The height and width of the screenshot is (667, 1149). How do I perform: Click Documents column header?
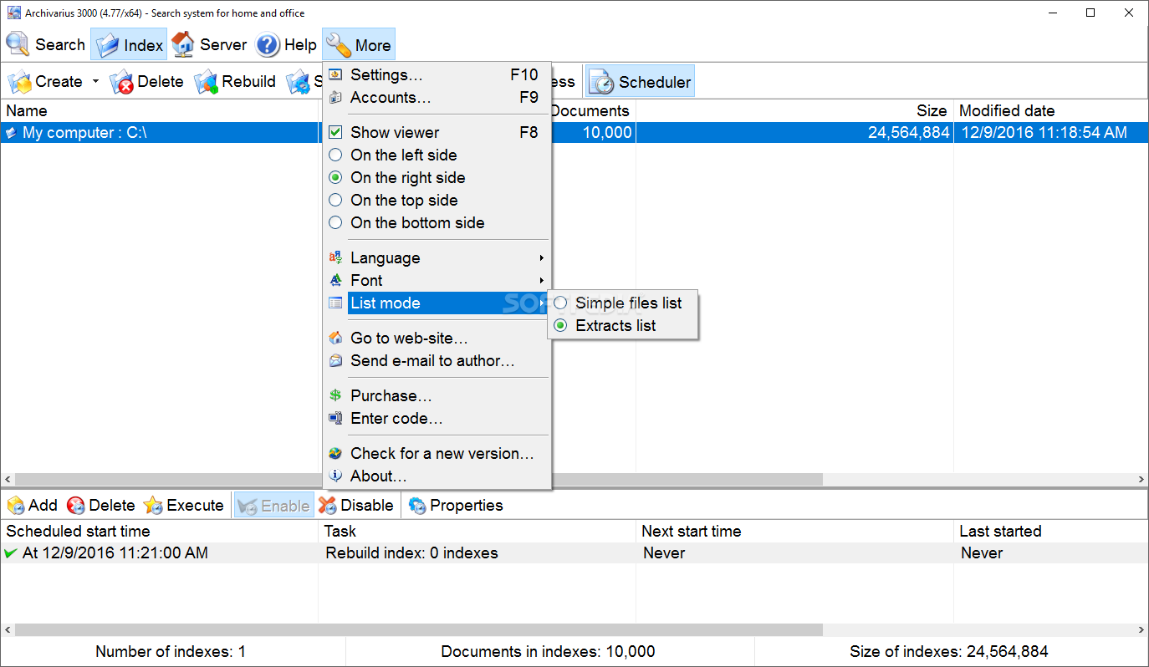tap(590, 110)
